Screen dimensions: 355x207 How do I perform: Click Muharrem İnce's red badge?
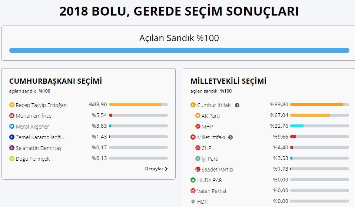(11, 116)
